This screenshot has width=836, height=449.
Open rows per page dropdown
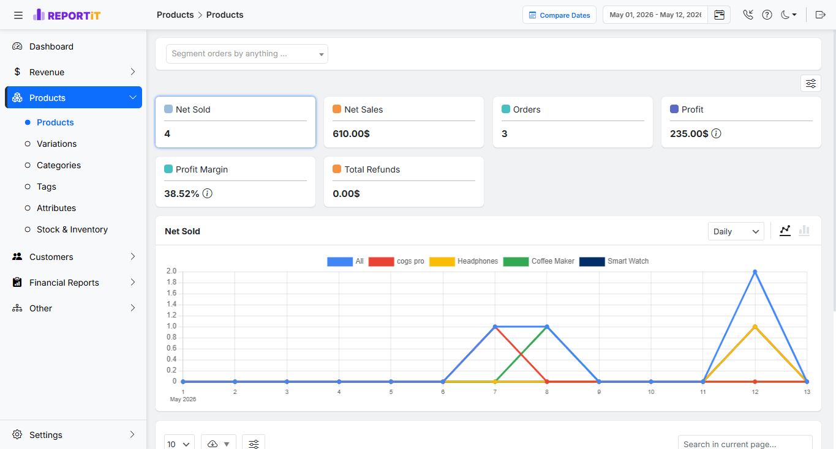(179, 443)
